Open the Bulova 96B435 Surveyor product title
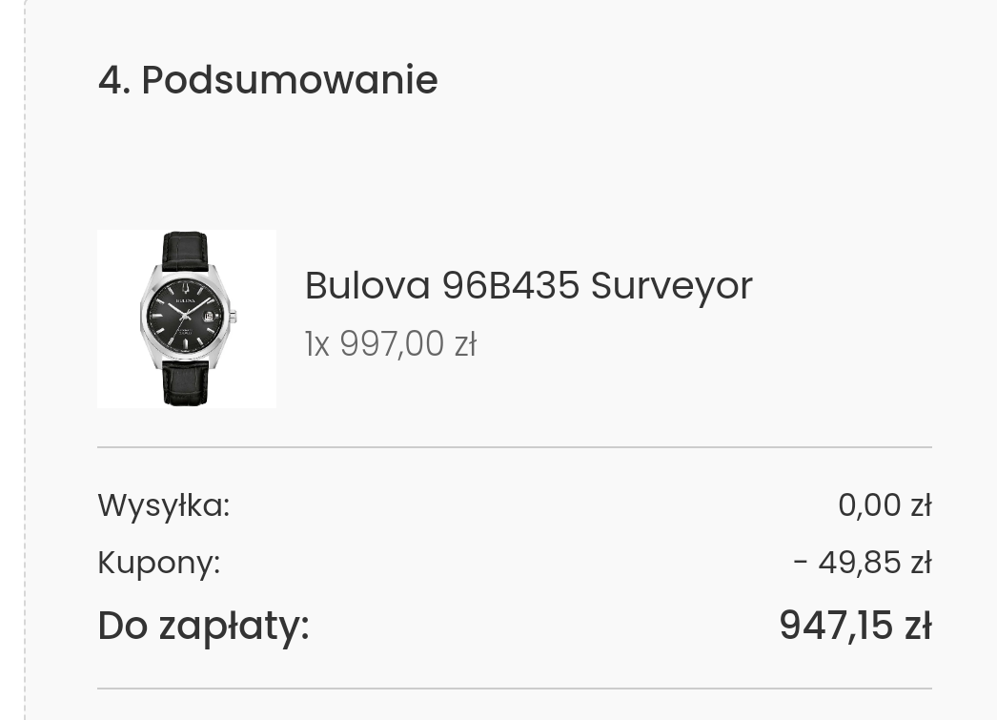 tap(528, 285)
